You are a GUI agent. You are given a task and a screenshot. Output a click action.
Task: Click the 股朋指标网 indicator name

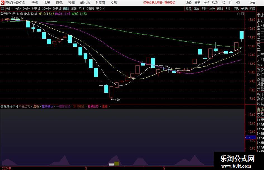point(11,106)
